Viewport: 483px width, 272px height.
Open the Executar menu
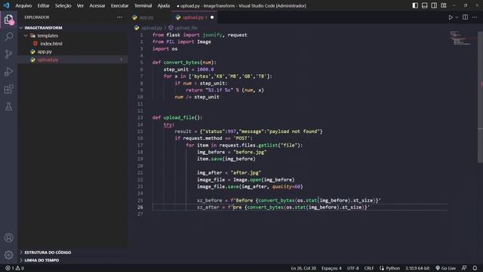point(119,5)
